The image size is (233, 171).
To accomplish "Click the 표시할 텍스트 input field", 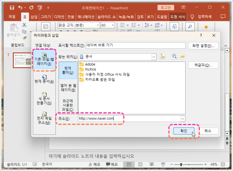I will (135, 45).
